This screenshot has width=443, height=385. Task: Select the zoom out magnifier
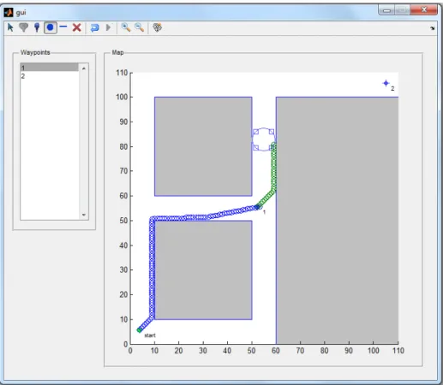tap(139, 27)
